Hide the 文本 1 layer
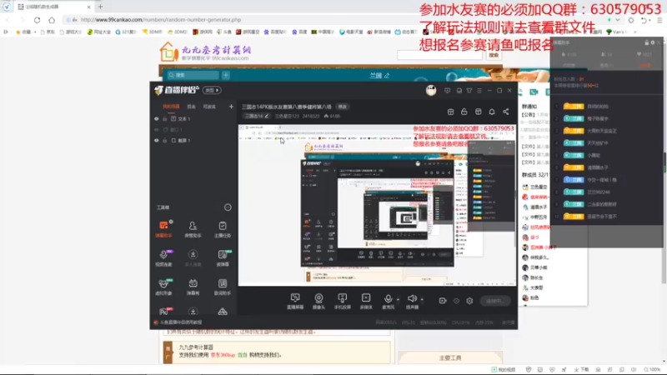The height and width of the screenshot is (375, 667). [x=157, y=119]
